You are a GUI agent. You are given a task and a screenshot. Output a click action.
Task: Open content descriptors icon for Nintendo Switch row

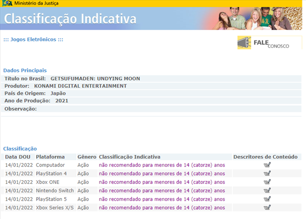point(267,190)
